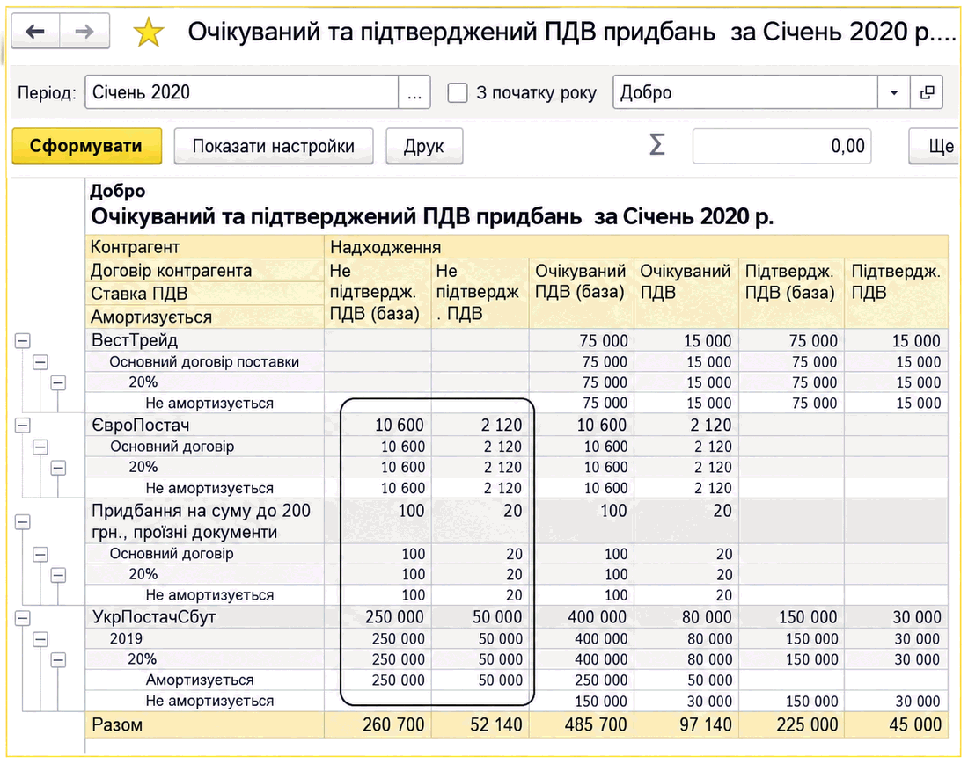Click Показати настройки button
The height and width of the screenshot is (764, 968).
point(274,146)
